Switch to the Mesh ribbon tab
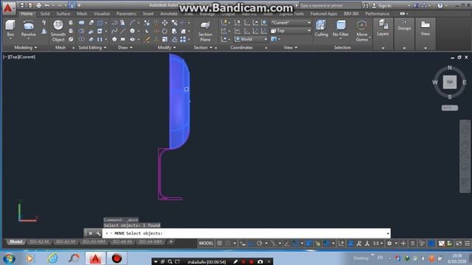This screenshot has width=472, height=265. 82,14
